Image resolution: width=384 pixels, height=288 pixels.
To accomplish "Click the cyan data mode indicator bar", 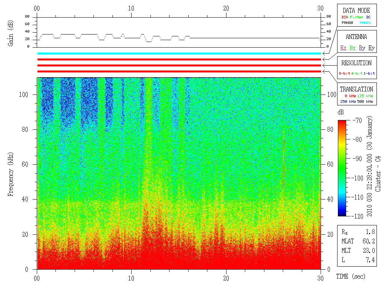I will [179, 53].
